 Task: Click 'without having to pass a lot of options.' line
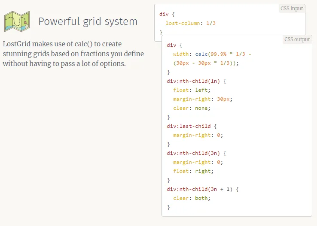[64, 63]
